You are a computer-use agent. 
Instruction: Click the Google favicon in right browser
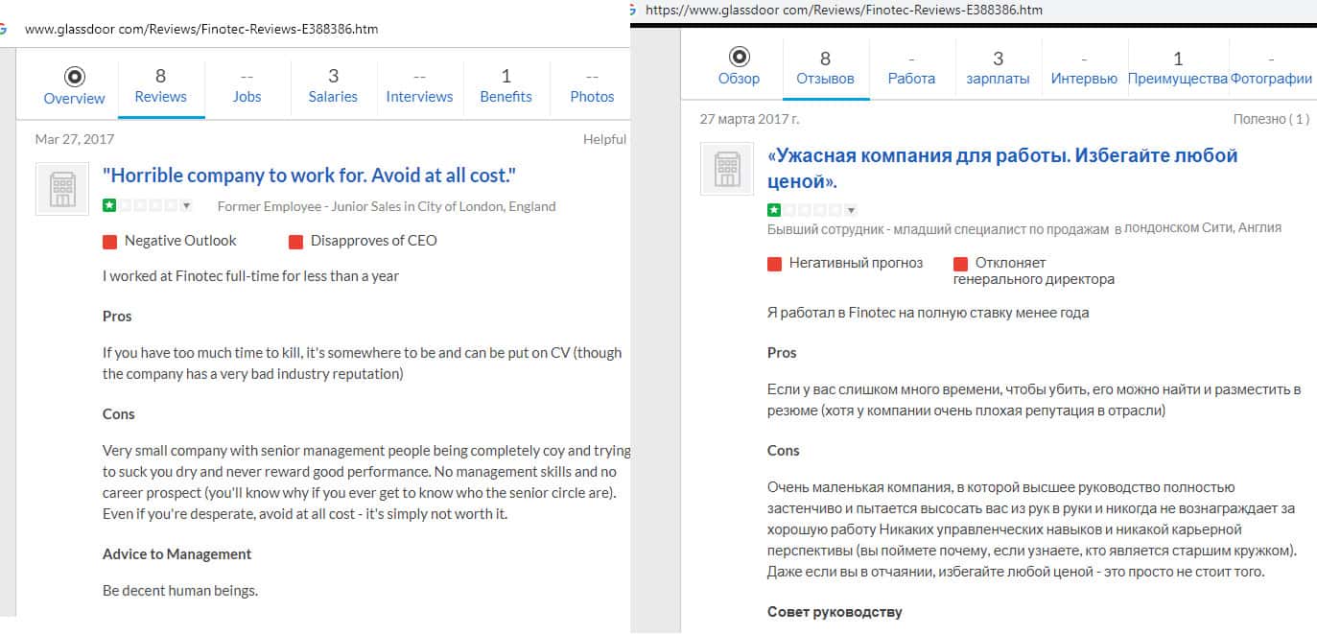630,10
